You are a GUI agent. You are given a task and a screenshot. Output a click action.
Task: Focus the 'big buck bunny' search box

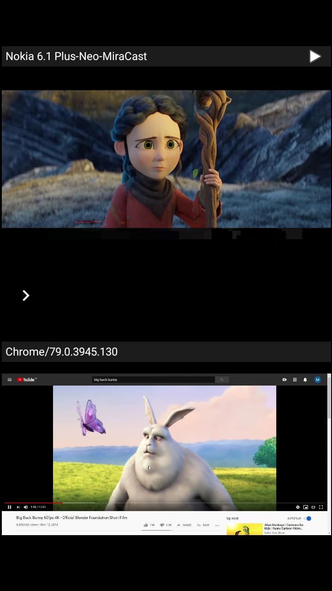pos(154,380)
